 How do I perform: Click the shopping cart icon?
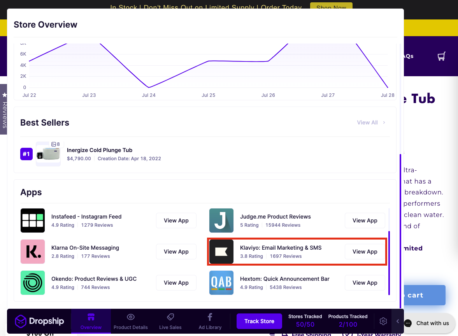[441, 56]
